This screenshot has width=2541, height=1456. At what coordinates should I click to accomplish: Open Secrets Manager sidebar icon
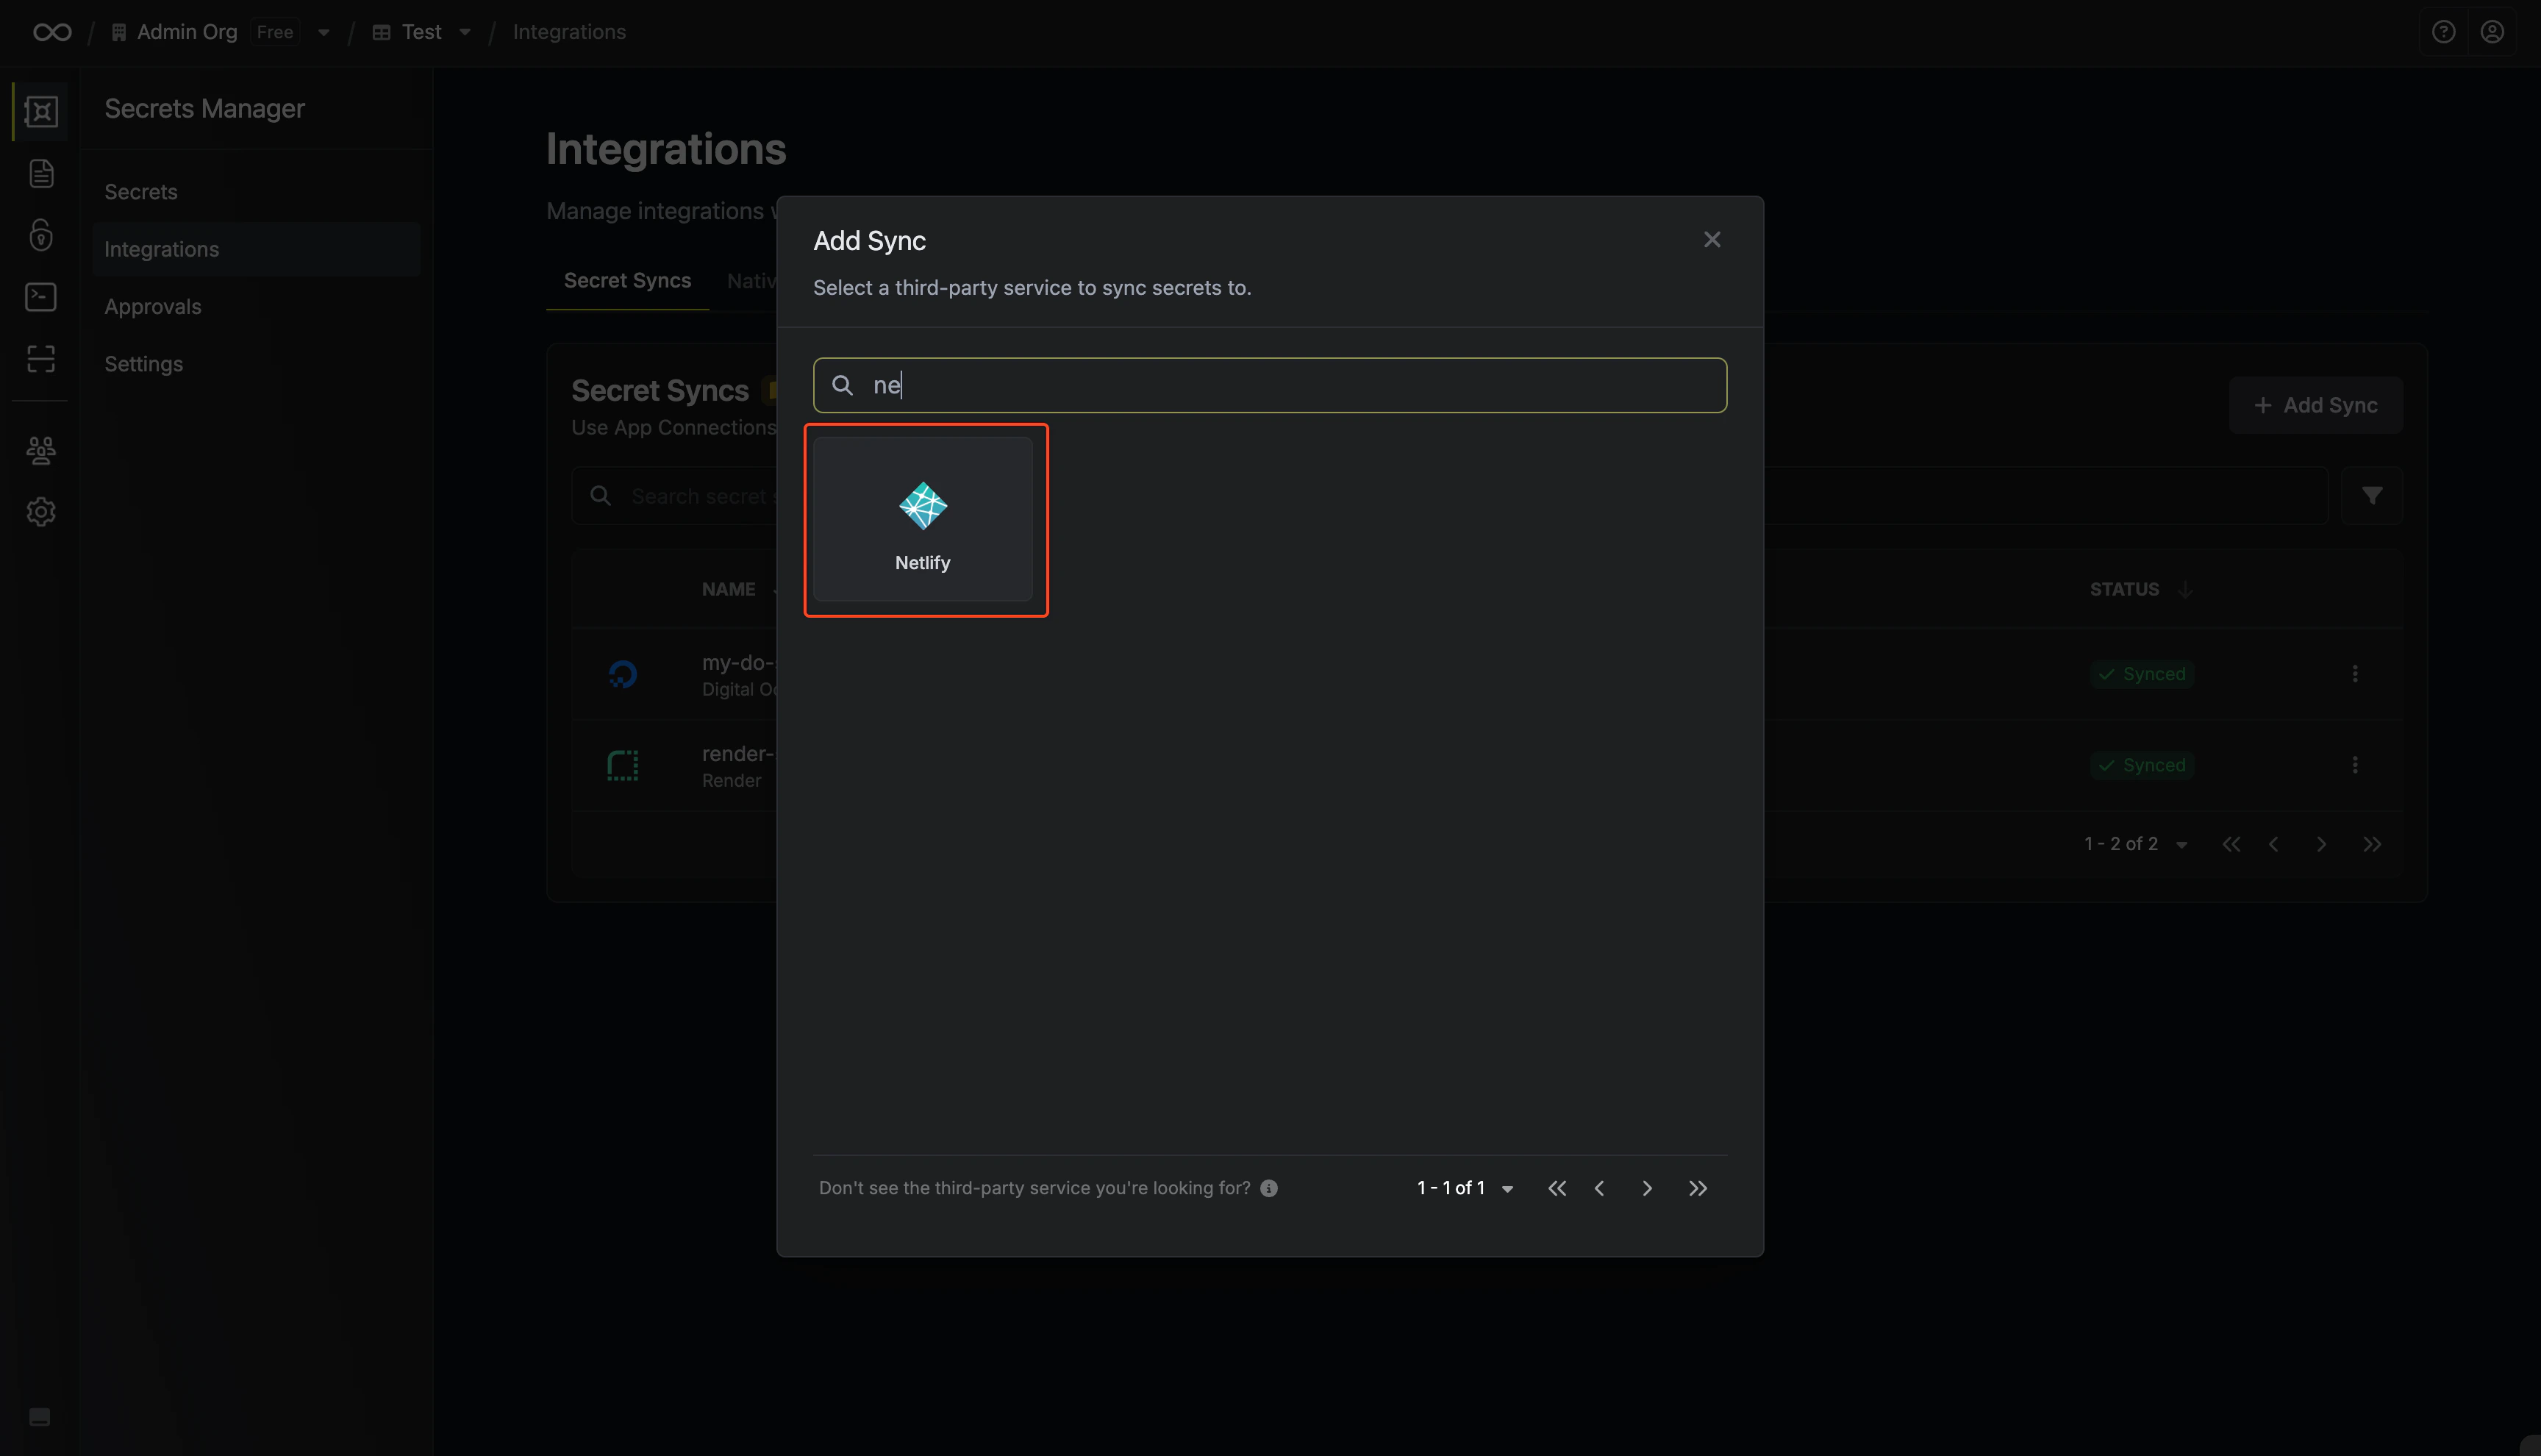(x=41, y=111)
